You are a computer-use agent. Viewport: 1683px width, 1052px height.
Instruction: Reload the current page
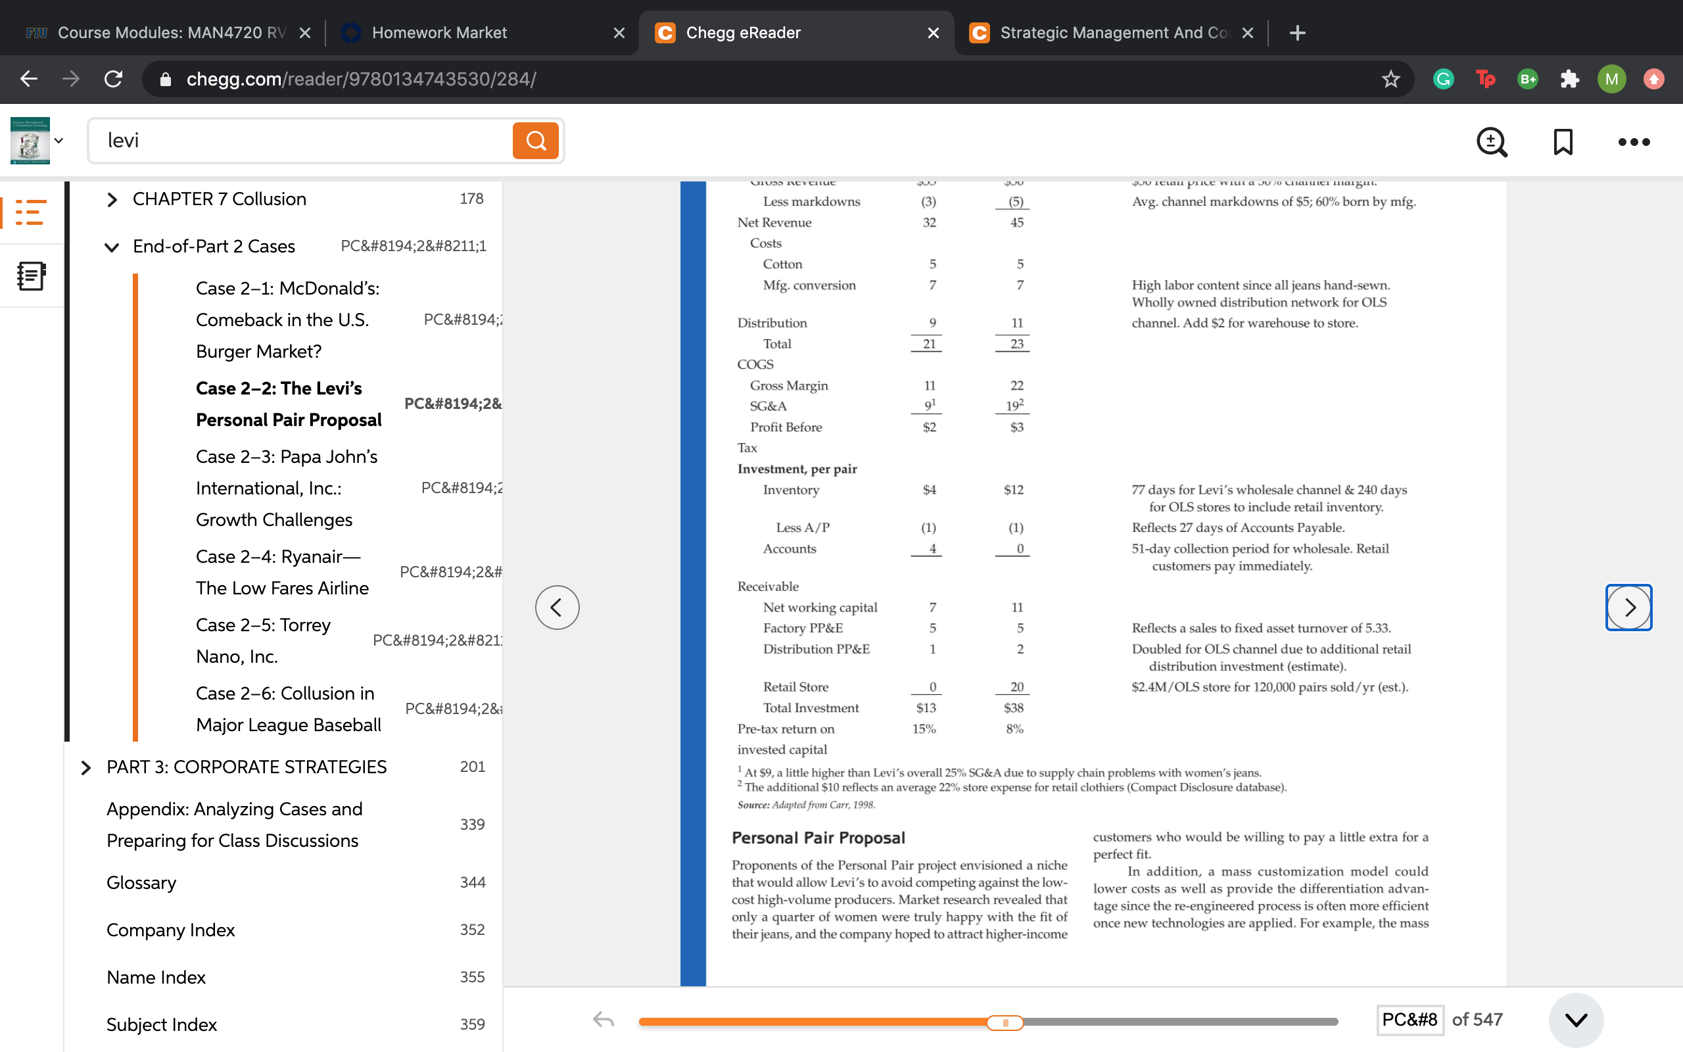point(113,79)
